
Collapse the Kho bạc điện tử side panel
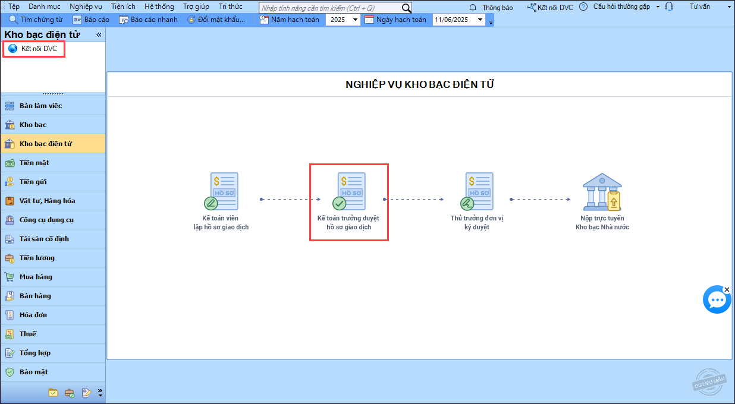point(99,35)
